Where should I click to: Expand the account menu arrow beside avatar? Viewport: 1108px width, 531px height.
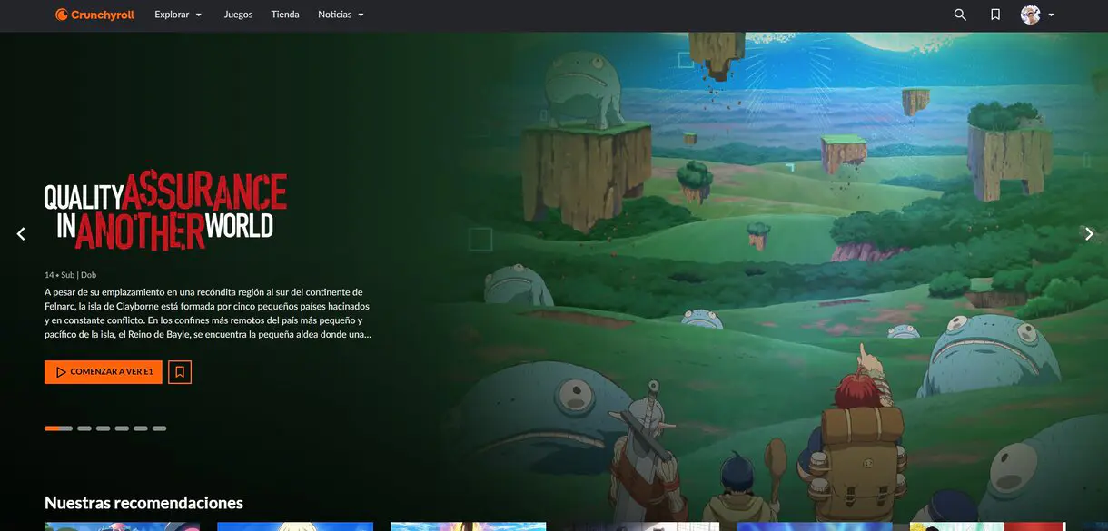pyautogui.click(x=1051, y=15)
